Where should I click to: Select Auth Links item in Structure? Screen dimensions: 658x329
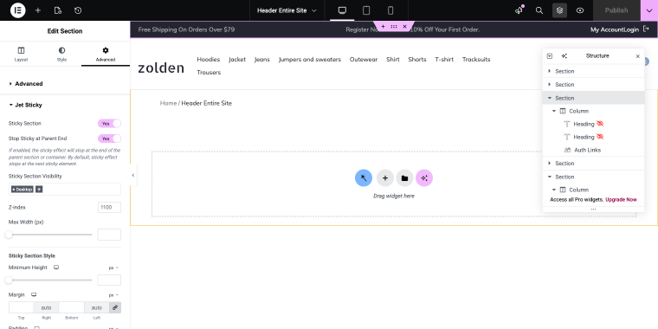click(x=588, y=150)
